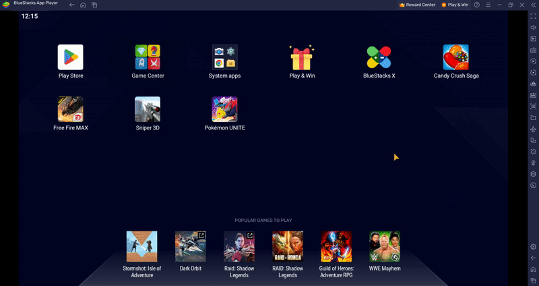Toggle full screen from the sidebar
The width and height of the screenshot is (539, 286).
coord(533,16)
